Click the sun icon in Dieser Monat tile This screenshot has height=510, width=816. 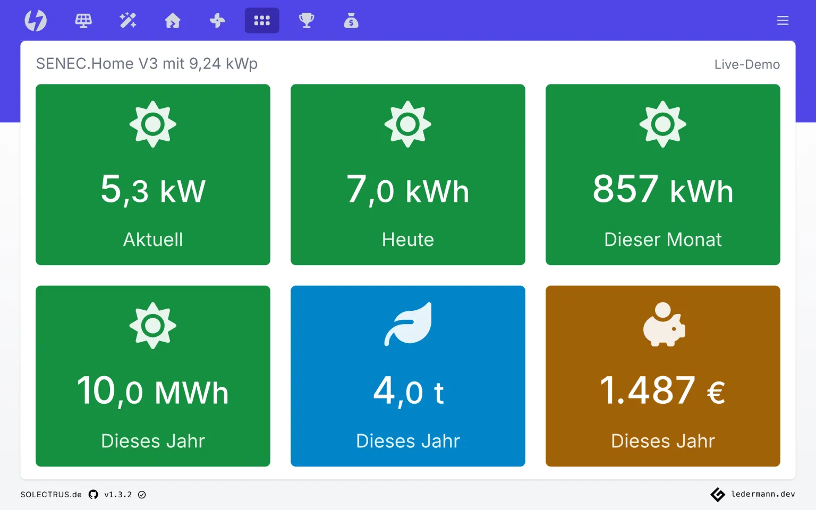[x=663, y=124]
